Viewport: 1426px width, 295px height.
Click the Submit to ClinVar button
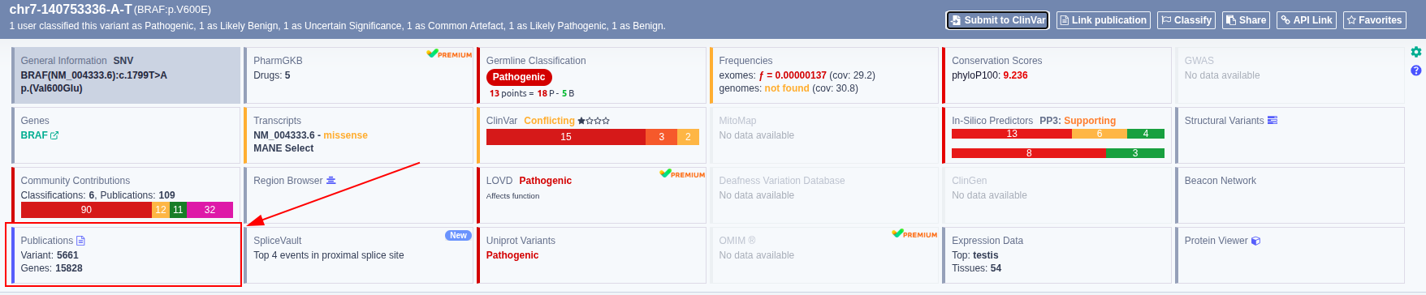997,20
